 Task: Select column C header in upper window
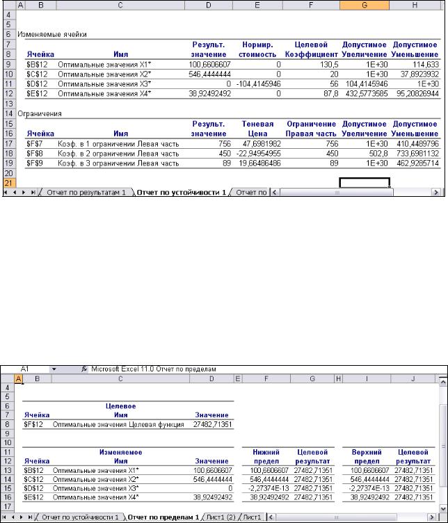[120, 5]
